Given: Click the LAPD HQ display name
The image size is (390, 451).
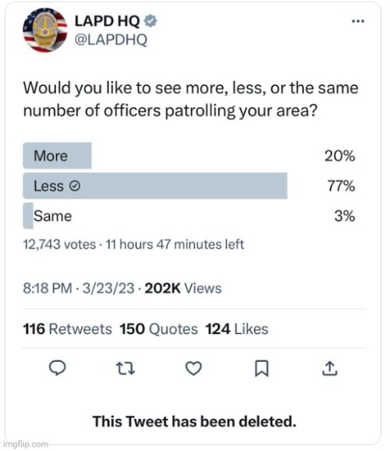Looking at the screenshot, I should 107,21.
